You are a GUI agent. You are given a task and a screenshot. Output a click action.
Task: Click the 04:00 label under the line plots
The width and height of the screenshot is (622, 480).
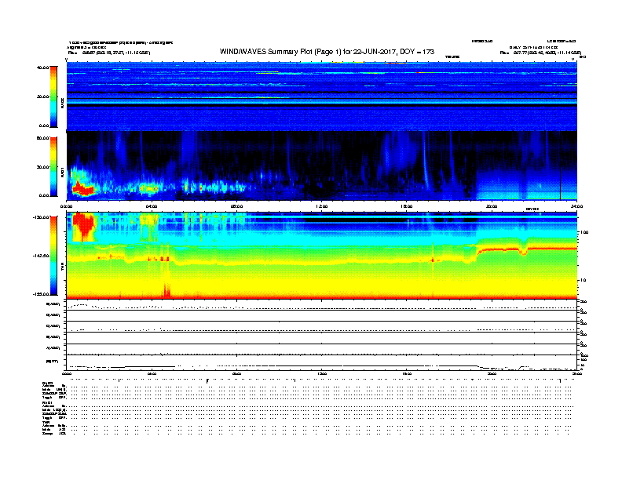[152, 373]
